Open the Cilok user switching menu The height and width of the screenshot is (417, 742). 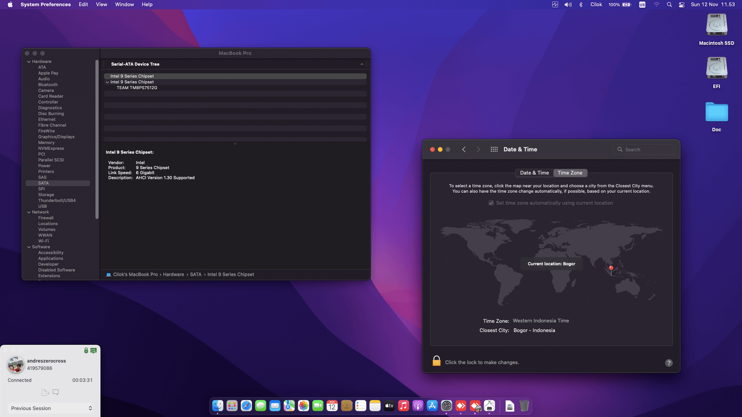click(x=596, y=5)
